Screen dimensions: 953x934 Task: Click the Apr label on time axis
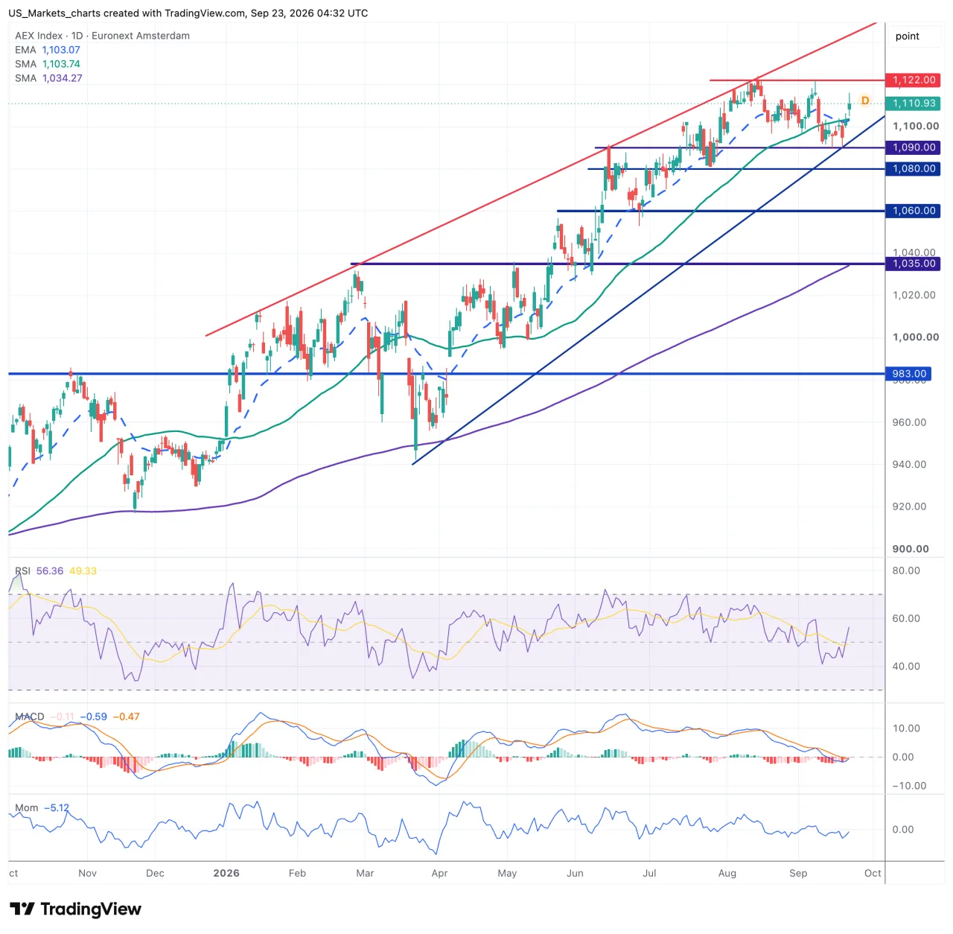pos(439,873)
